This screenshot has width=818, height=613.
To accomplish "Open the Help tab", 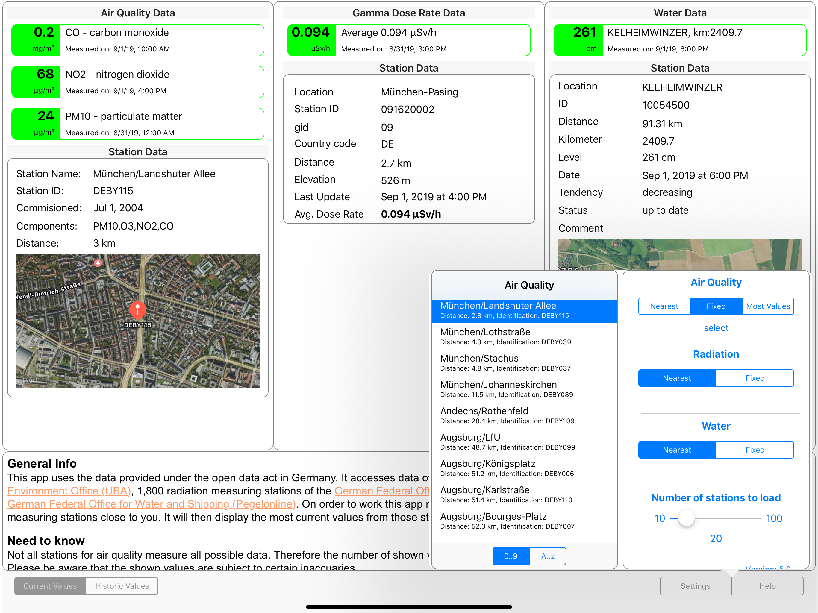I will (767, 586).
